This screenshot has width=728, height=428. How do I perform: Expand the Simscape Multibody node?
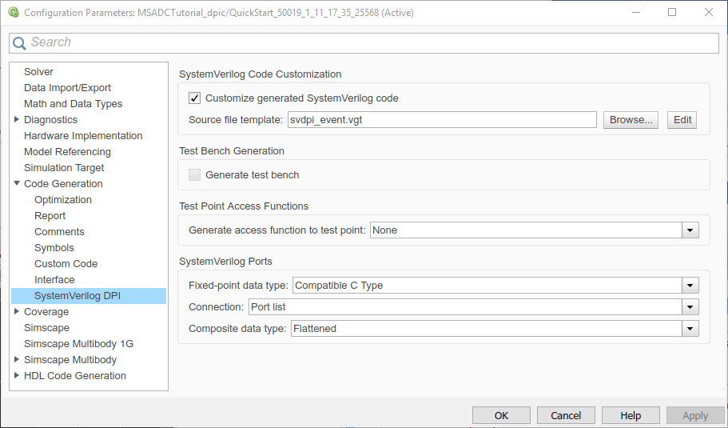pos(17,360)
